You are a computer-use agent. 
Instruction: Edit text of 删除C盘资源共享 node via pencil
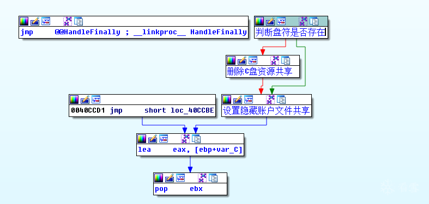click(x=242, y=60)
